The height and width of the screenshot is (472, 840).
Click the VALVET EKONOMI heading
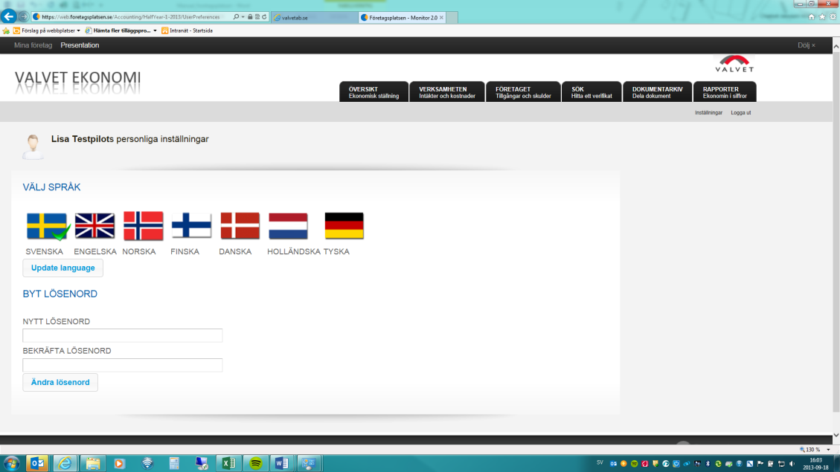pyautogui.click(x=77, y=77)
